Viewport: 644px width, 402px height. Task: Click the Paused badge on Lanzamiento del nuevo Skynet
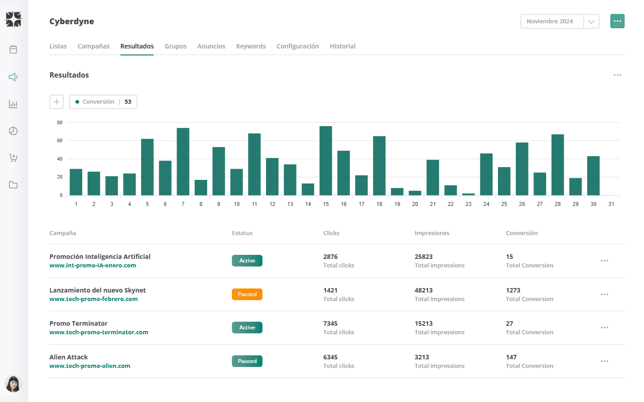pos(247,294)
